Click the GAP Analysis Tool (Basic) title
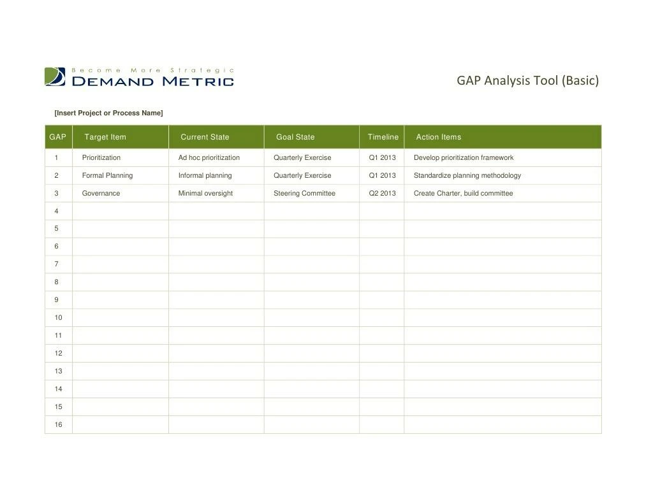 point(528,80)
